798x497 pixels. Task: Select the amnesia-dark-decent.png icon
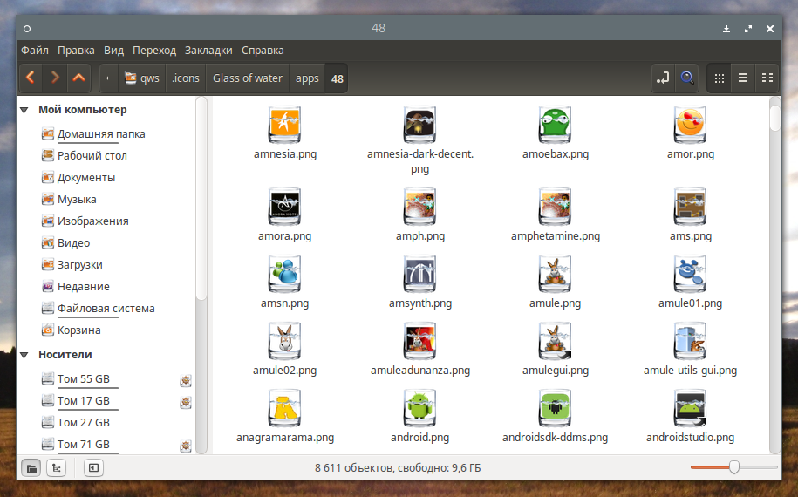(x=419, y=125)
